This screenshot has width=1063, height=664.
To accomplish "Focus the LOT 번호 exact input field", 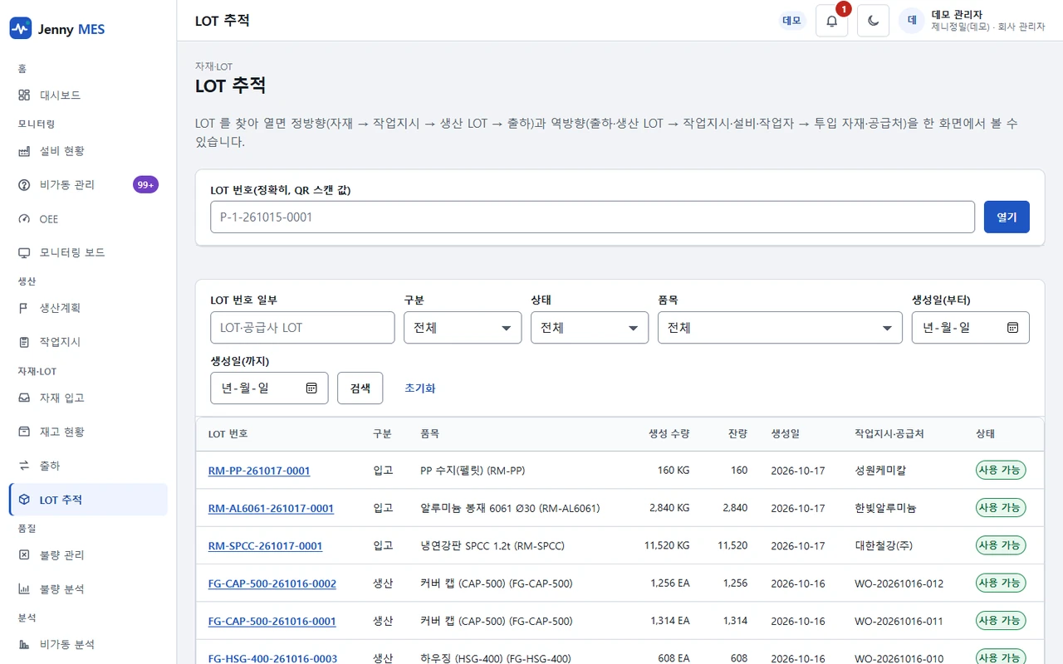I will 592,217.
